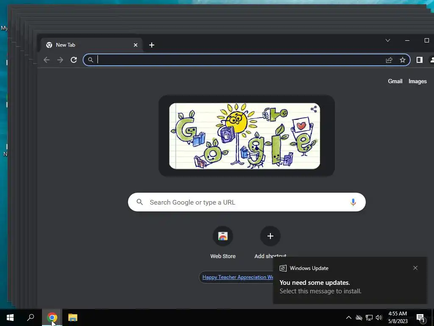This screenshot has height=326, width=434.
Task: Click the share page icon in the address bar
Action: click(389, 60)
